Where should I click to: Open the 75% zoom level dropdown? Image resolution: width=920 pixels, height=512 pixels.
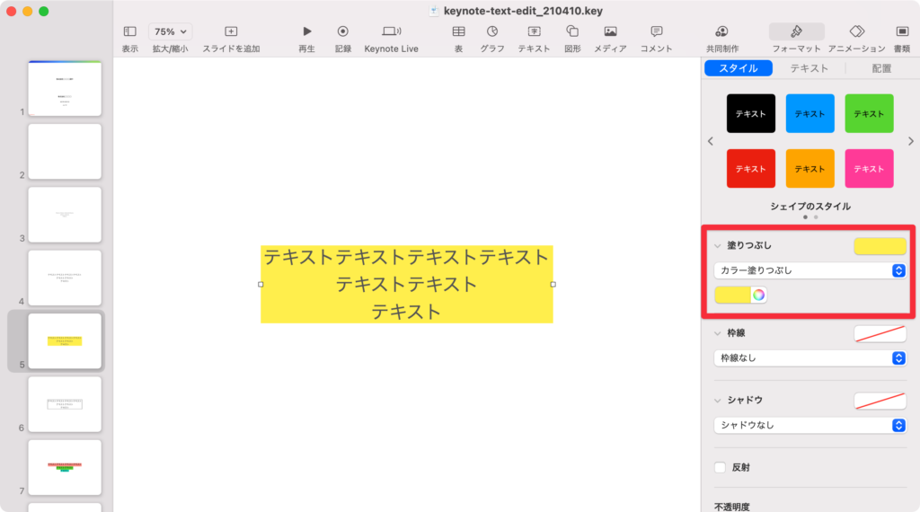pos(170,31)
